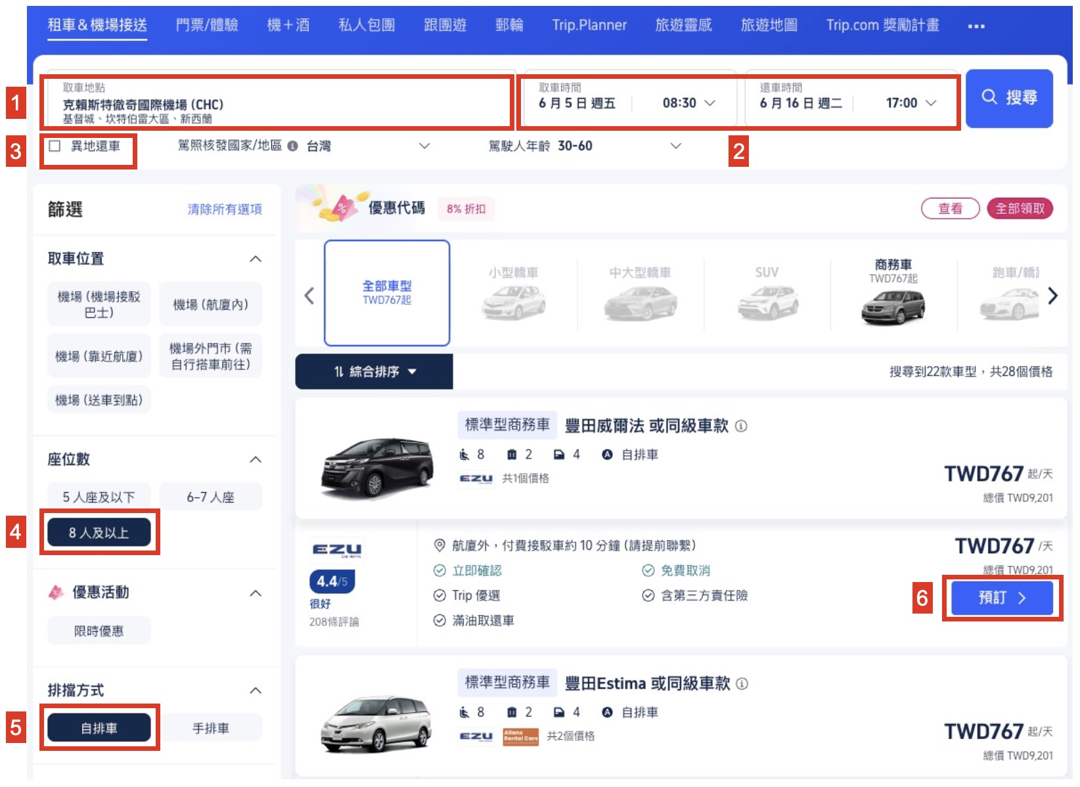Claim all coupons with 全部領取
Viewport: 1080px width, 787px height.
[x=1019, y=208]
